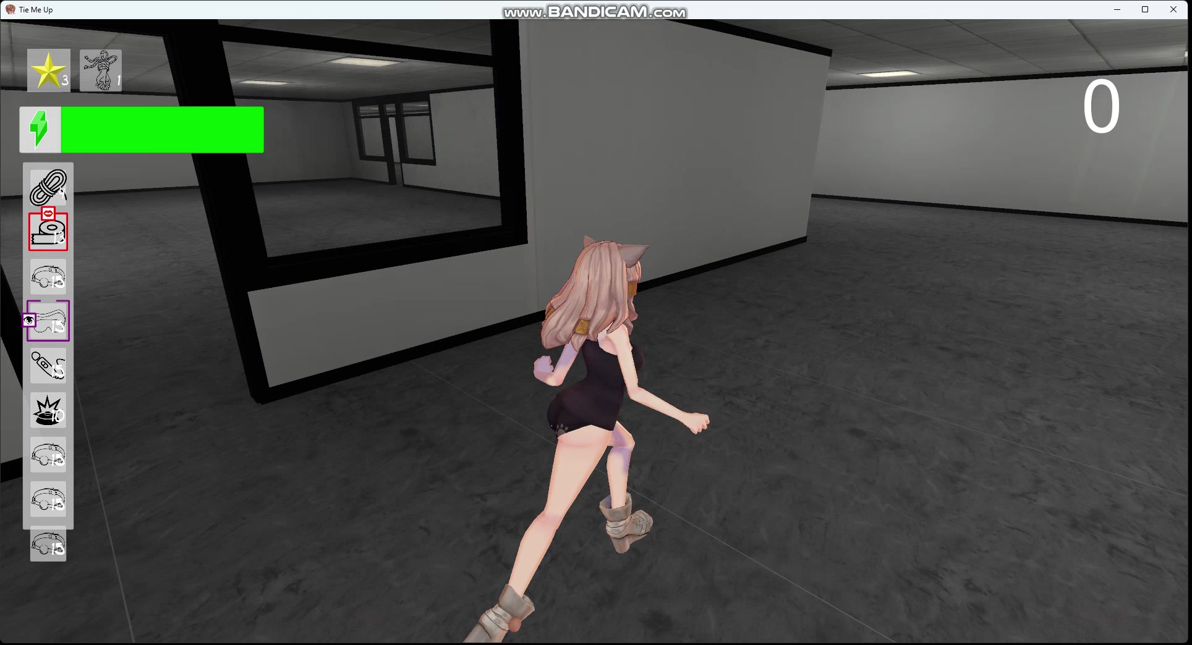
Task: Select the duct tape roll item
Action: tap(48, 232)
